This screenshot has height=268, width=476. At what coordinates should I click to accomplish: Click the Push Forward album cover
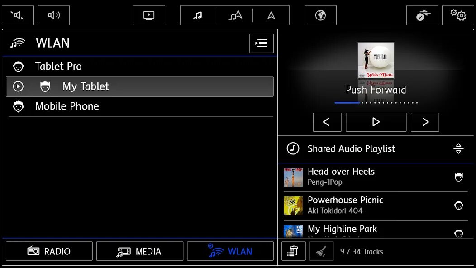376,60
